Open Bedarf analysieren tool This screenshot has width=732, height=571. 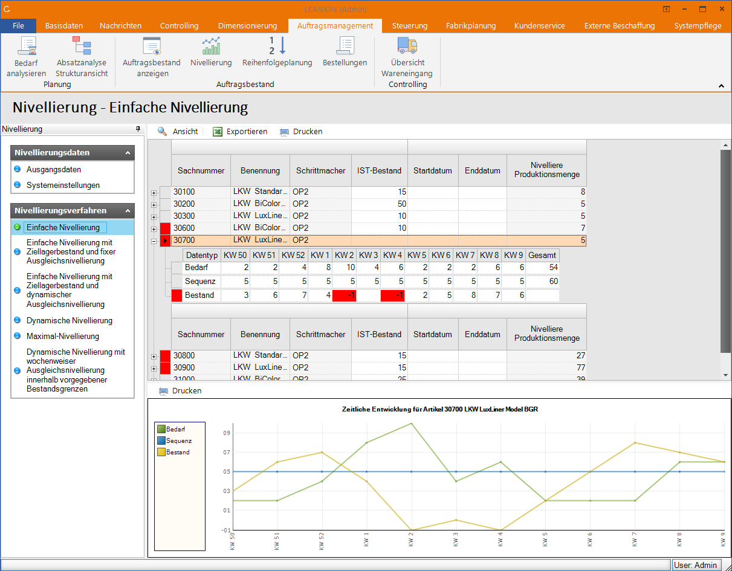tap(27, 56)
